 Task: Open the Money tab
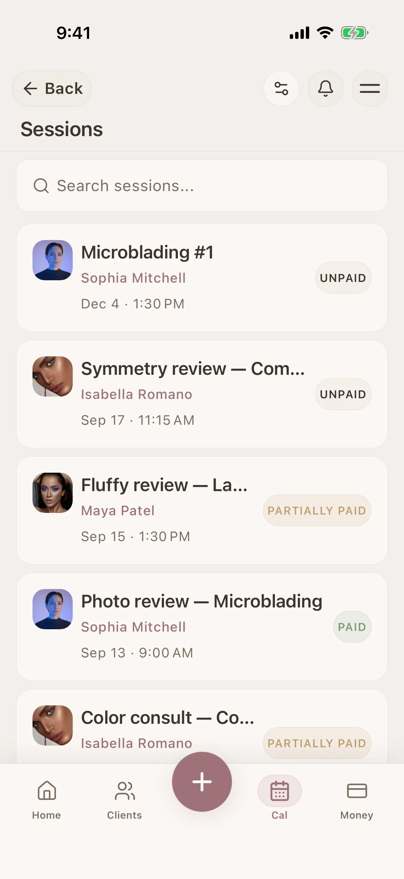pos(357,800)
